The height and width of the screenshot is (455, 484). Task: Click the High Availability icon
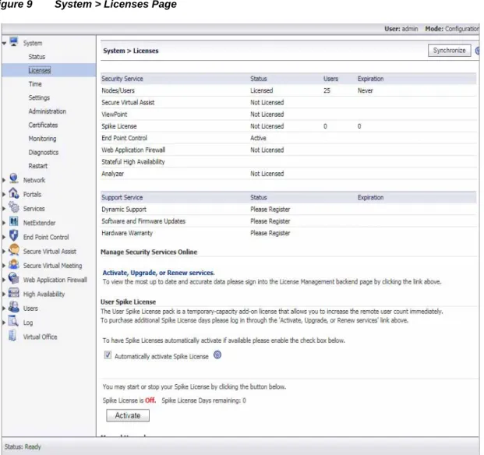point(13,293)
